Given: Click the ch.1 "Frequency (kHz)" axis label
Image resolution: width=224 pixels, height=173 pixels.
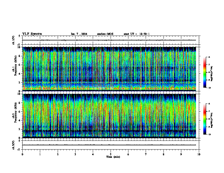Looking at the screenshot, I should 15,66.
